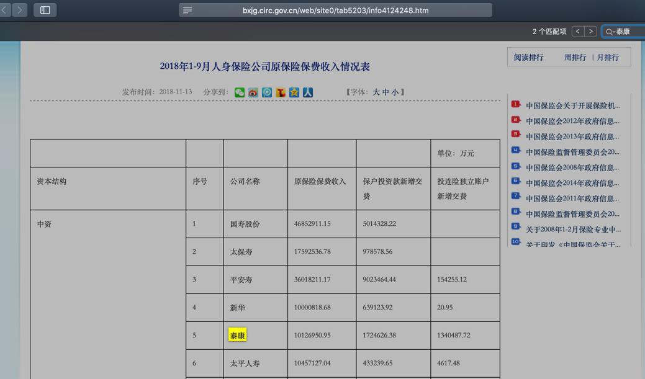Set font size to small 小
The height and width of the screenshot is (379, 645).
pyautogui.click(x=395, y=92)
